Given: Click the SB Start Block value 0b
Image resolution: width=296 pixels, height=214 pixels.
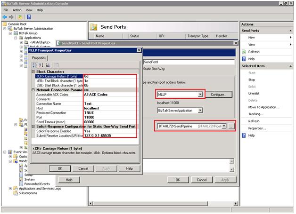Looking at the screenshot, I should coord(86,85).
